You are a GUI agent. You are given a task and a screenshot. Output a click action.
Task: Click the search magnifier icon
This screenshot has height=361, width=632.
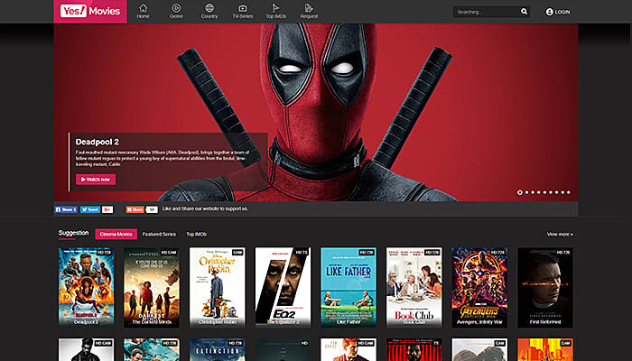[524, 12]
